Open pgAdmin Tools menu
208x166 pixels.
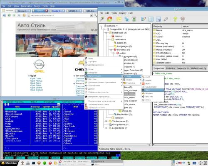pyautogui.click(x=114, y=13)
